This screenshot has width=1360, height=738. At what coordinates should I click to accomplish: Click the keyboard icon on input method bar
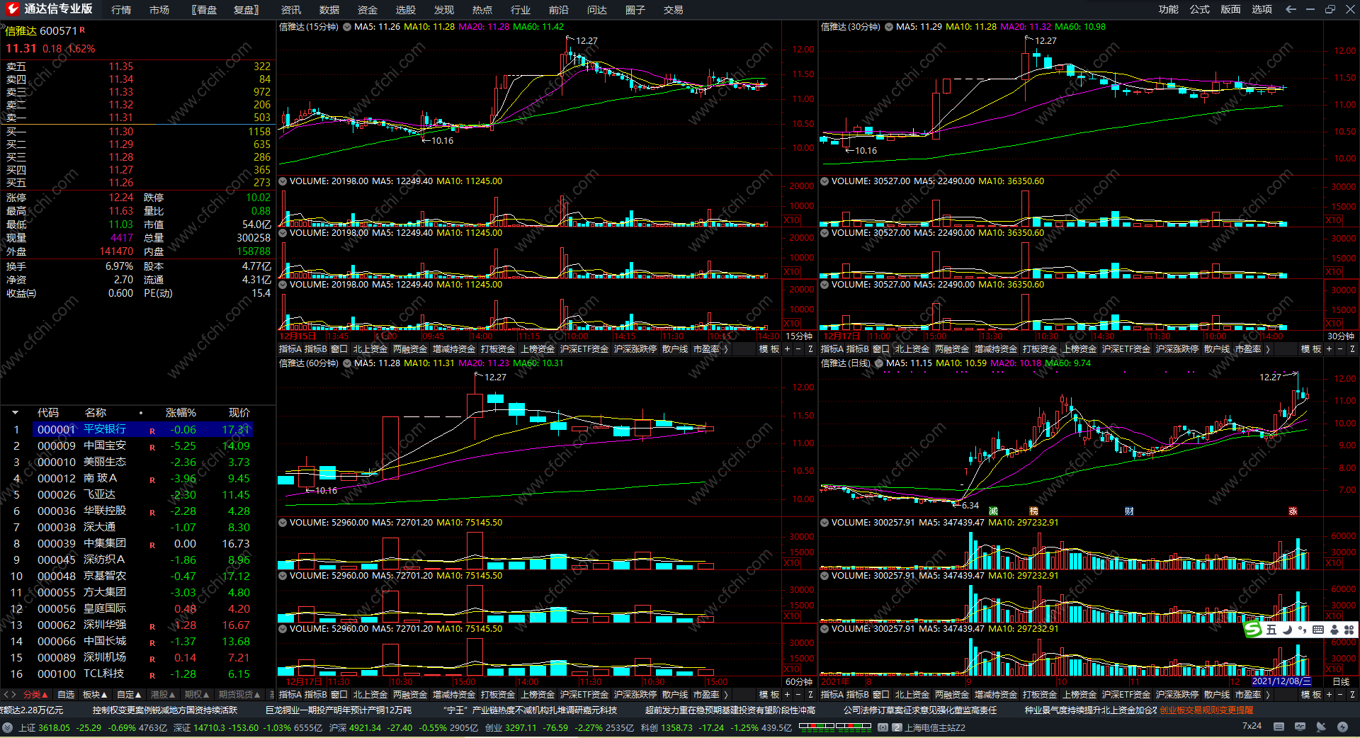(x=1318, y=630)
